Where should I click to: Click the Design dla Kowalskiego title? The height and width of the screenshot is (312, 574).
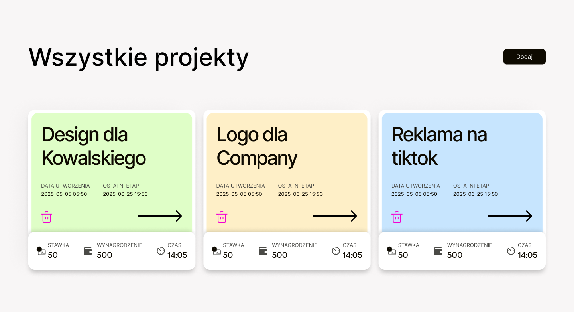[94, 146]
